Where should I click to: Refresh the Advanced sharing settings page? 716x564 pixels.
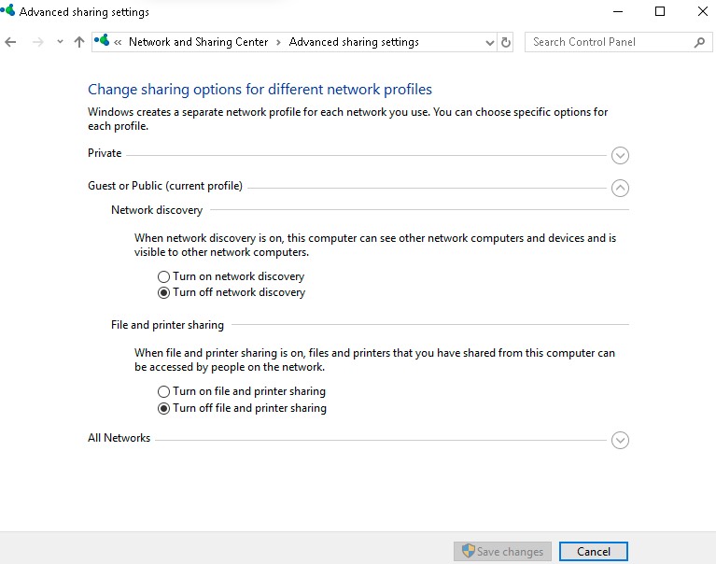click(x=505, y=42)
